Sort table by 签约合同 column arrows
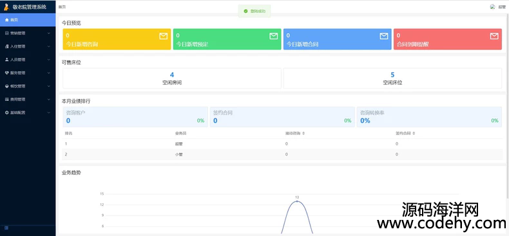This screenshot has width=509, height=236. tap(414, 133)
